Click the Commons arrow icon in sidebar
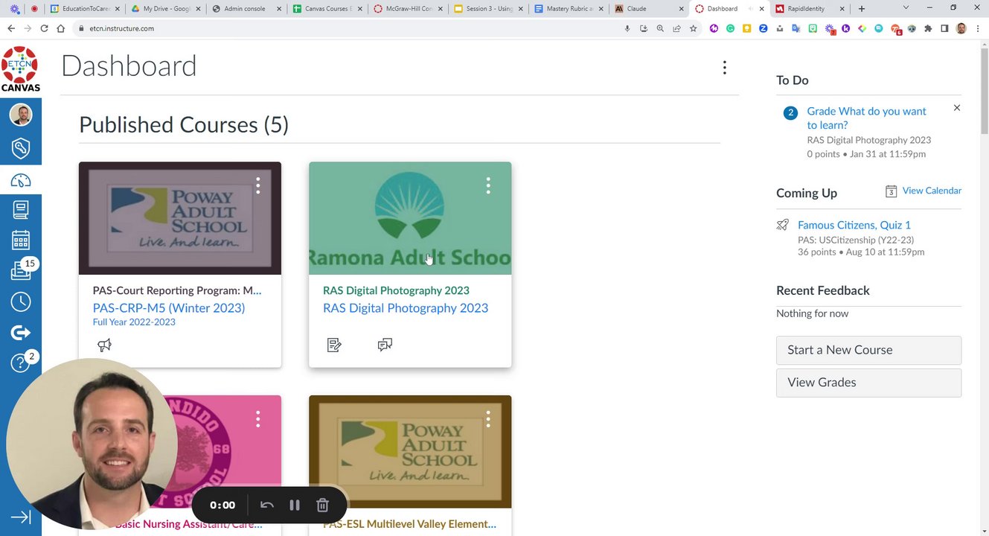This screenshot has height=536, width=989. (x=21, y=333)
